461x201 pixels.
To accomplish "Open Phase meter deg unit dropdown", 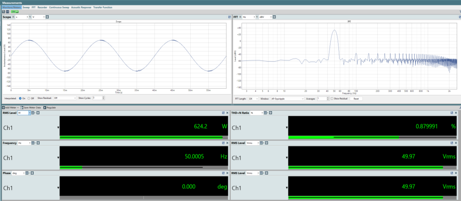I will (18, 173).
